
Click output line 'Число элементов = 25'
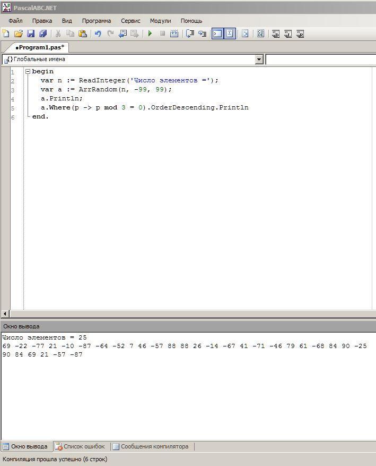click(45, 337)
